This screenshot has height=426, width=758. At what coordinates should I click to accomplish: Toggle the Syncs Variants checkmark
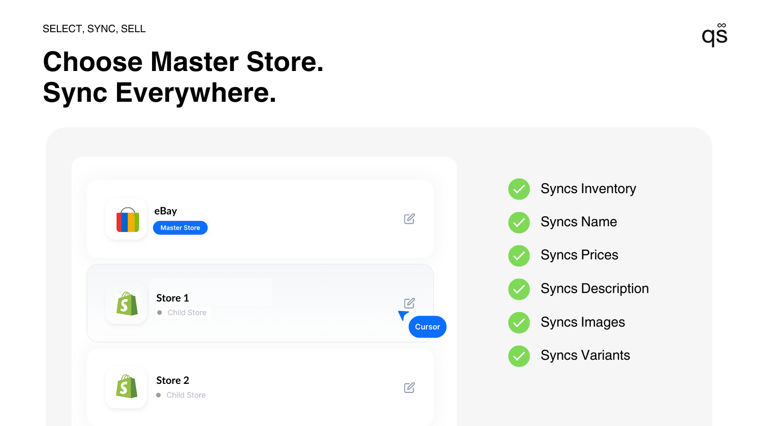point(519,356)
